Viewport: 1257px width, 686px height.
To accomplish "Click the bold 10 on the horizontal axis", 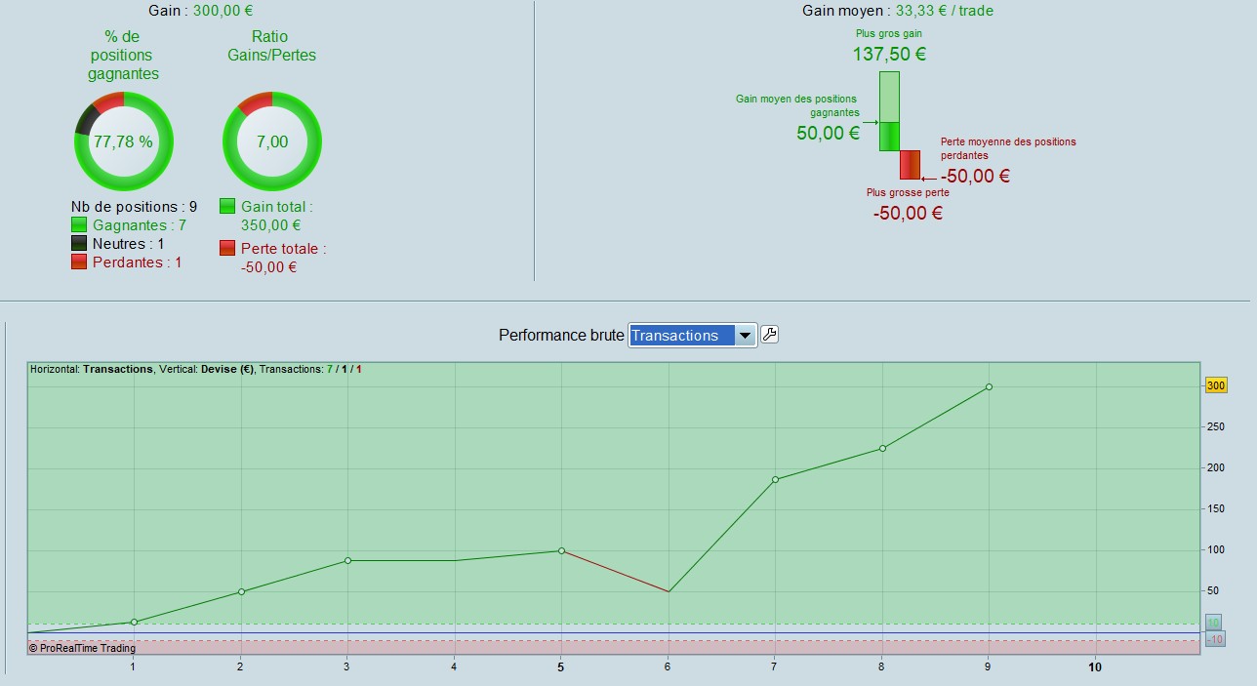I will (x=1095, y=667).
